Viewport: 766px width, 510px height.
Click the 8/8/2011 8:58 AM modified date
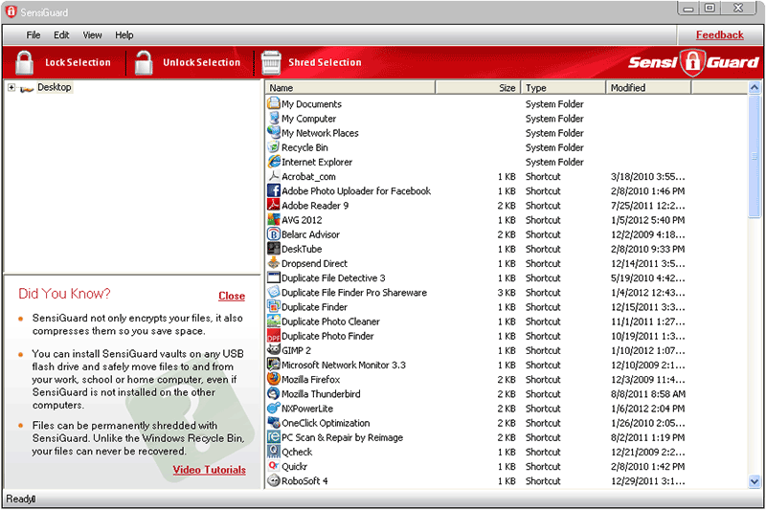click(648, 394)
